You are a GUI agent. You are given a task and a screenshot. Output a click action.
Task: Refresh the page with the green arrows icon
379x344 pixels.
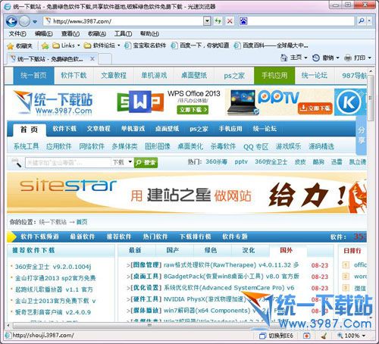click(218, 21)
